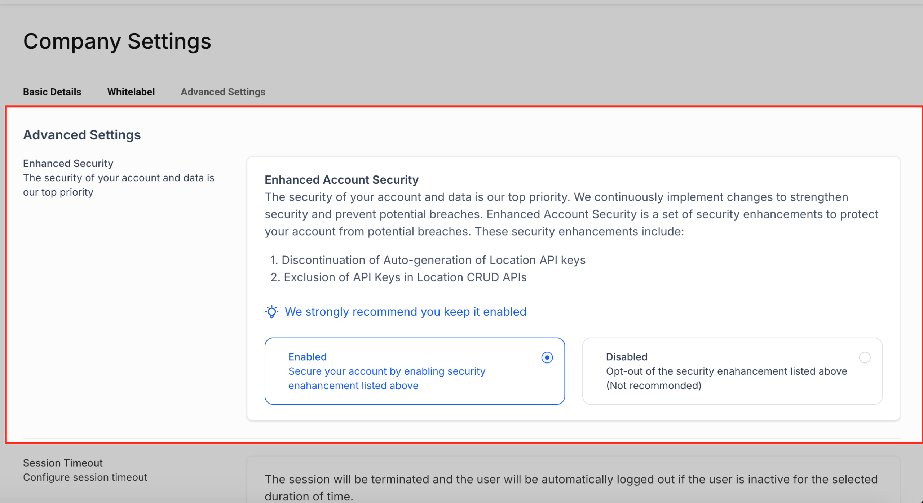923x503 pixels.
Task: Click the Enhanced Account Security heading
Action: tap(341, 179)
